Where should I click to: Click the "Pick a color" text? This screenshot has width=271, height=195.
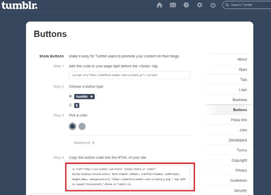78,115
